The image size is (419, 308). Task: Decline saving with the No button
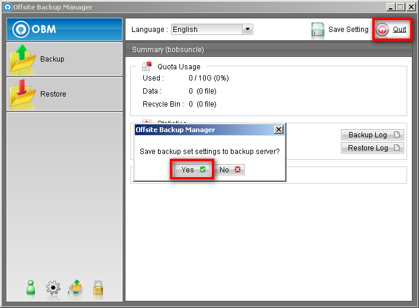pyautogui.click(x=230, y=170)
